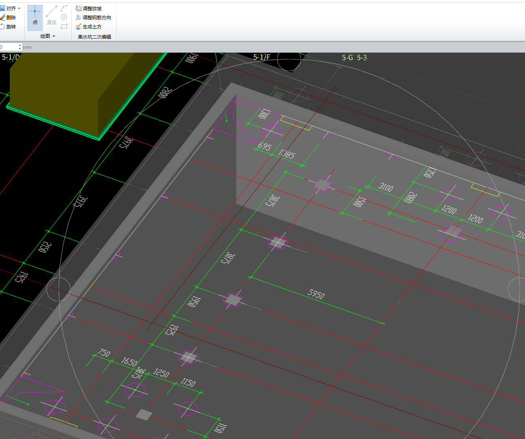Click the 2080 dimension text
The height and width of the screenshot is (439, 525).
(x=410, y=197)
